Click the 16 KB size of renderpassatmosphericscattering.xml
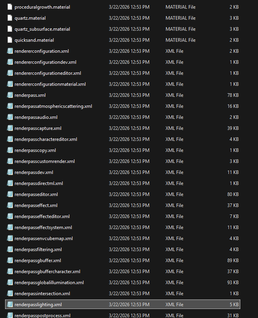The width and height of the screenshot is (258, 318). click(x=233, y=106)
